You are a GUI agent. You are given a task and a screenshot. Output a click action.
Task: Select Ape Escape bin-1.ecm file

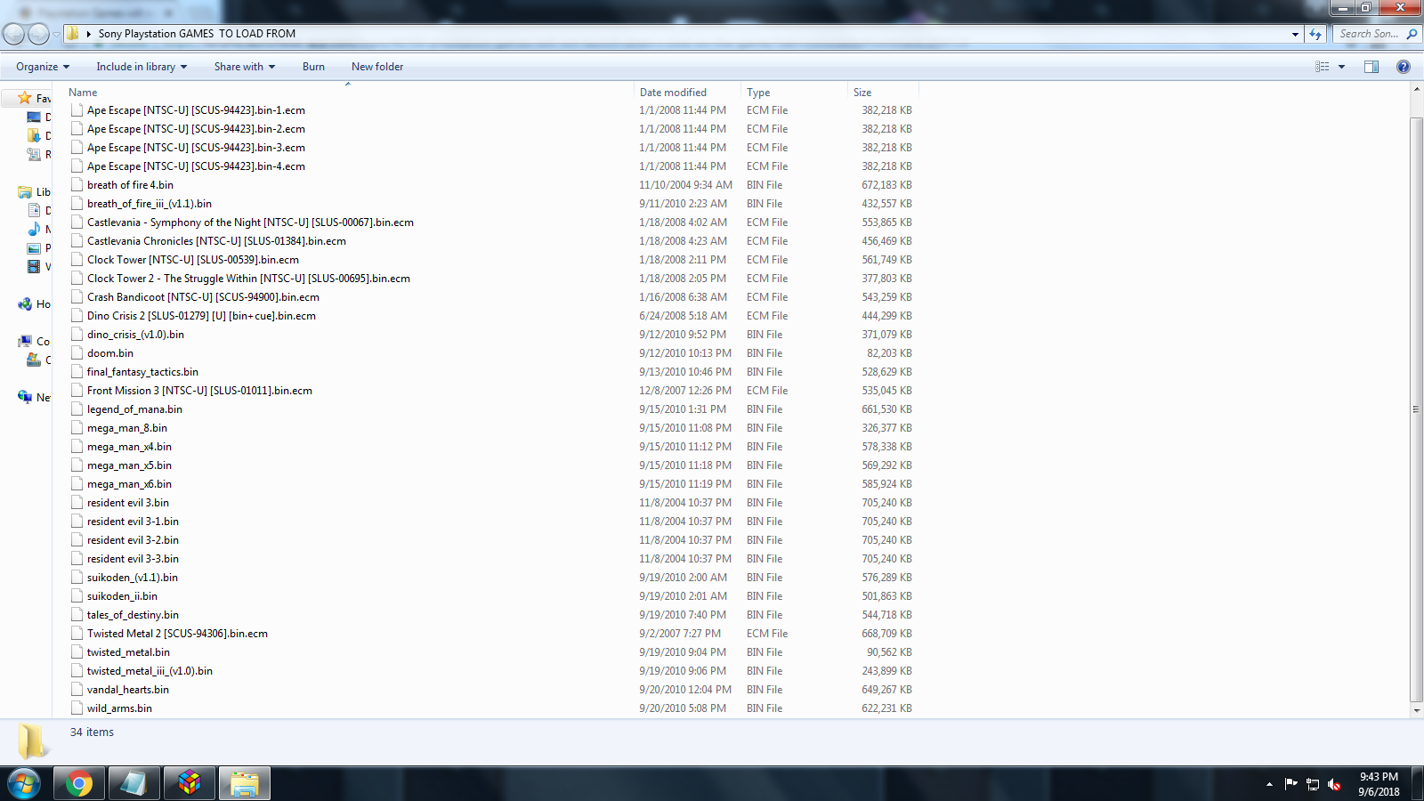(x=196, y=110)
